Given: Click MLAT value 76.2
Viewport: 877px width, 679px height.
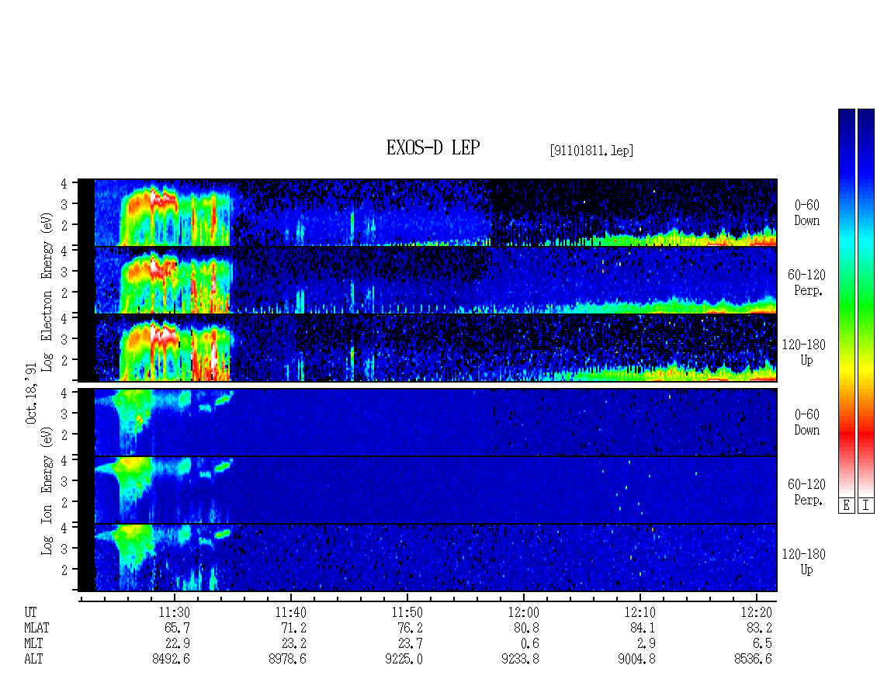Looking at the screenshot, I should pyautogui.click(x=410, y=628).
